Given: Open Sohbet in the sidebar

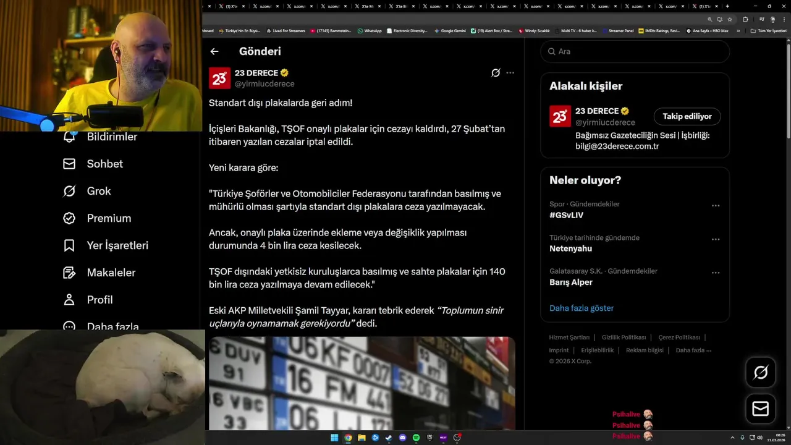Looking at the screenshot, I should coord(93,164).
